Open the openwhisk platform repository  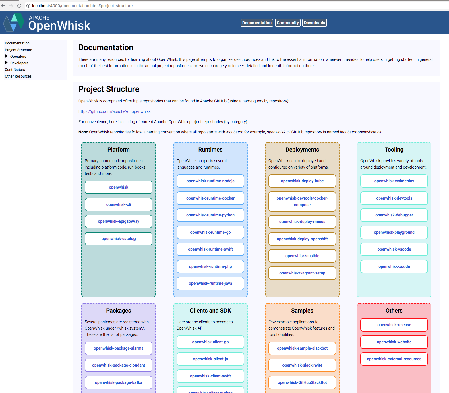pos(119,187)
